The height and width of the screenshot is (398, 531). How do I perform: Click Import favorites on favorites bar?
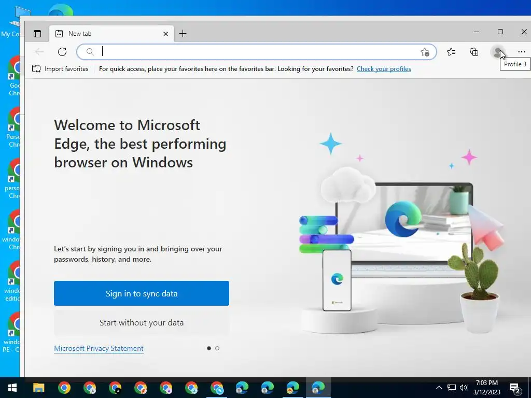[x=60, y=69]
